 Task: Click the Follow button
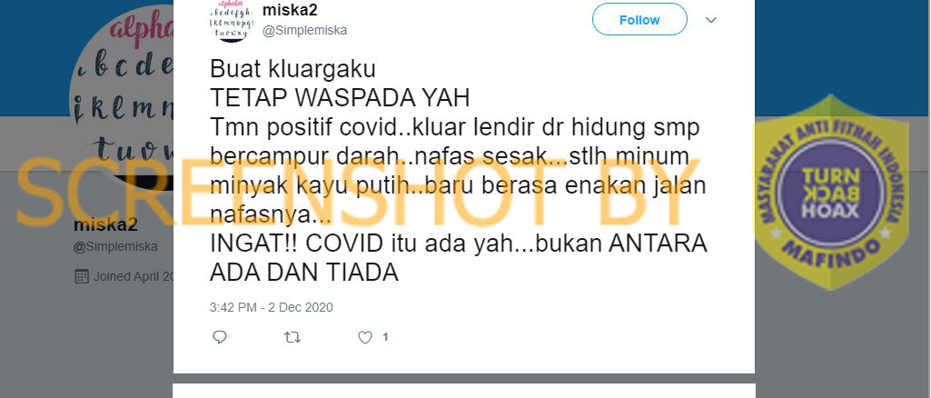click(639, 20)
